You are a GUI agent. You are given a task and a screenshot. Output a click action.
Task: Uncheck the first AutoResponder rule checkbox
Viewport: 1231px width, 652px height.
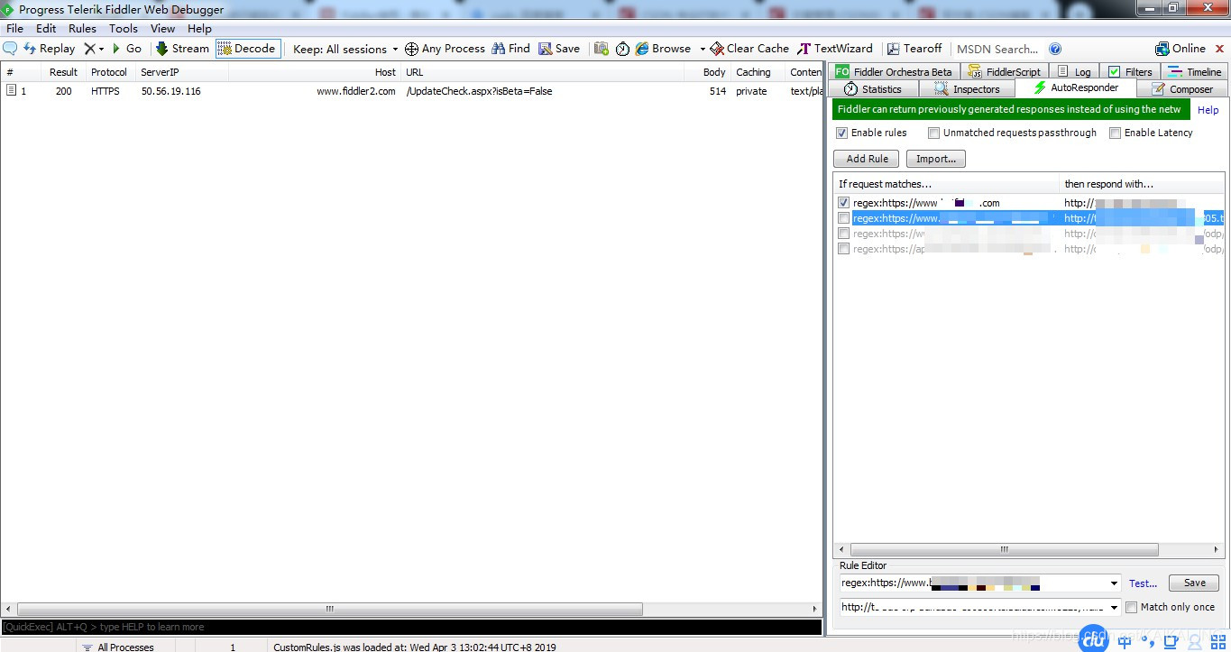843,203
